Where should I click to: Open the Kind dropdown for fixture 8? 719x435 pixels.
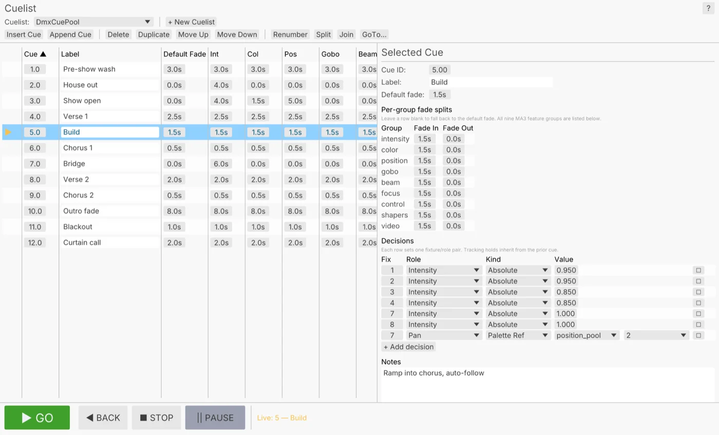tap(518, 324)
